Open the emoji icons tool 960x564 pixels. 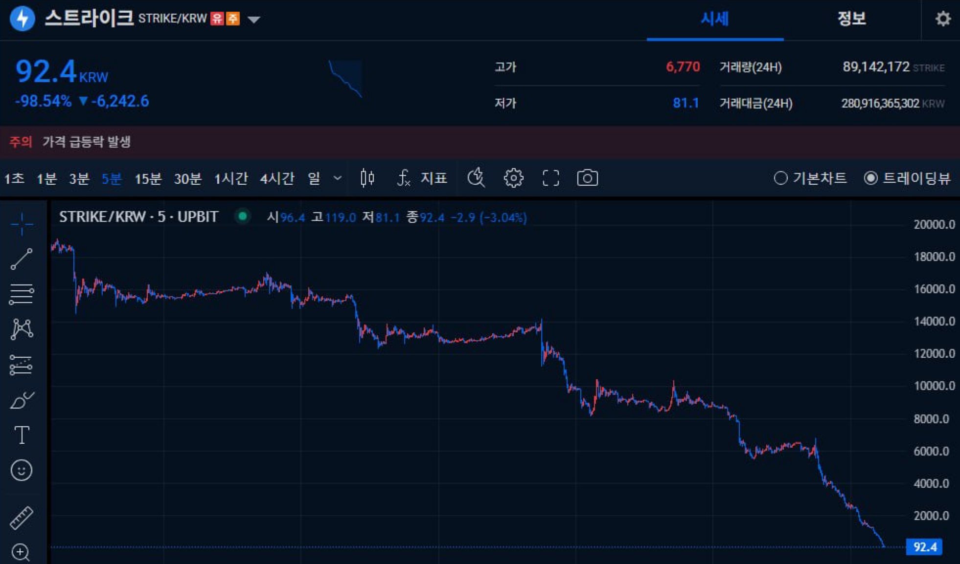22,470
